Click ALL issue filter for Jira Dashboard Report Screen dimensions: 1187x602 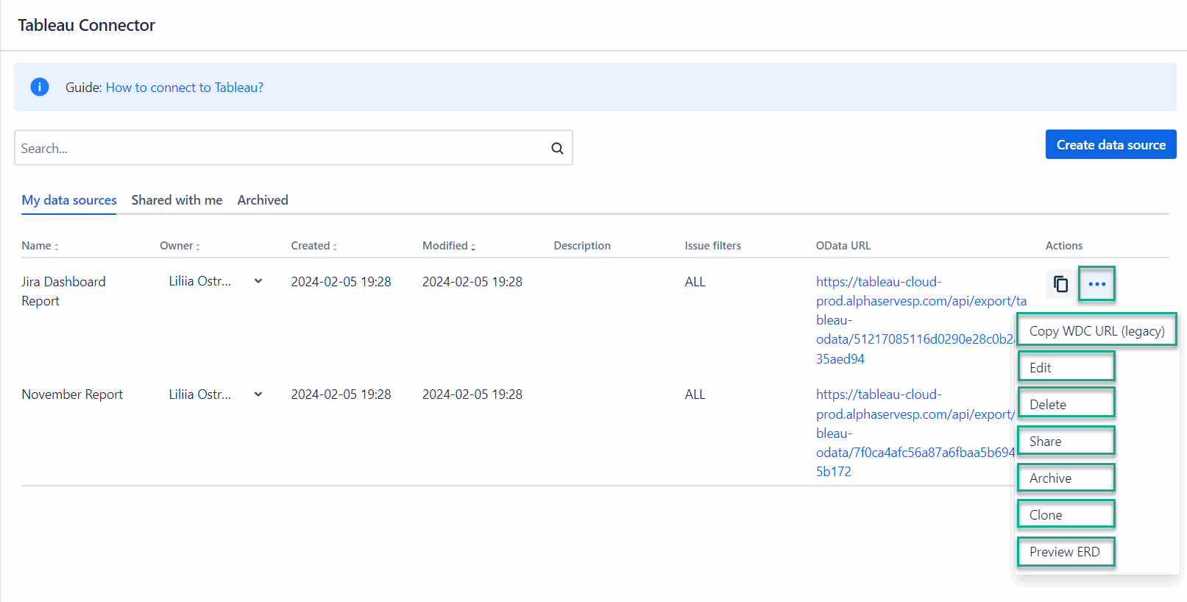tap(695, 282)
